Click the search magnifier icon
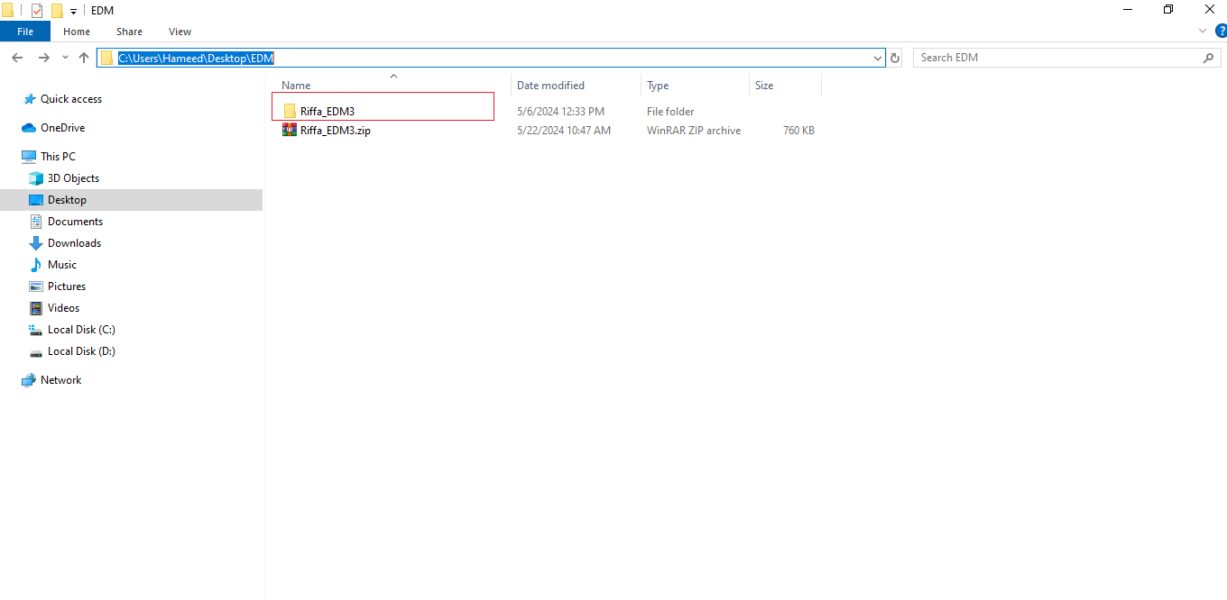1227x600 pixels. pyautogui.click(x=1209, y=58)
